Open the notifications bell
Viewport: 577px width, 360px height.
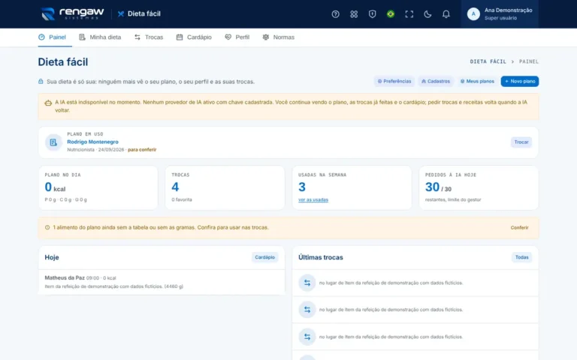click(x=446, y=14)
